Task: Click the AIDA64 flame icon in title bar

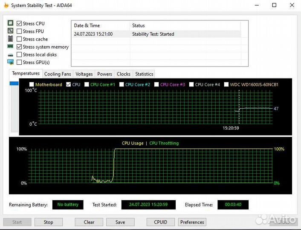Action: coord(6,5)
